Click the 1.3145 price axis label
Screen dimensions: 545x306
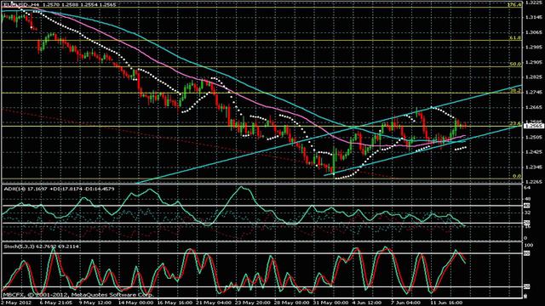(x=534, y=17)
